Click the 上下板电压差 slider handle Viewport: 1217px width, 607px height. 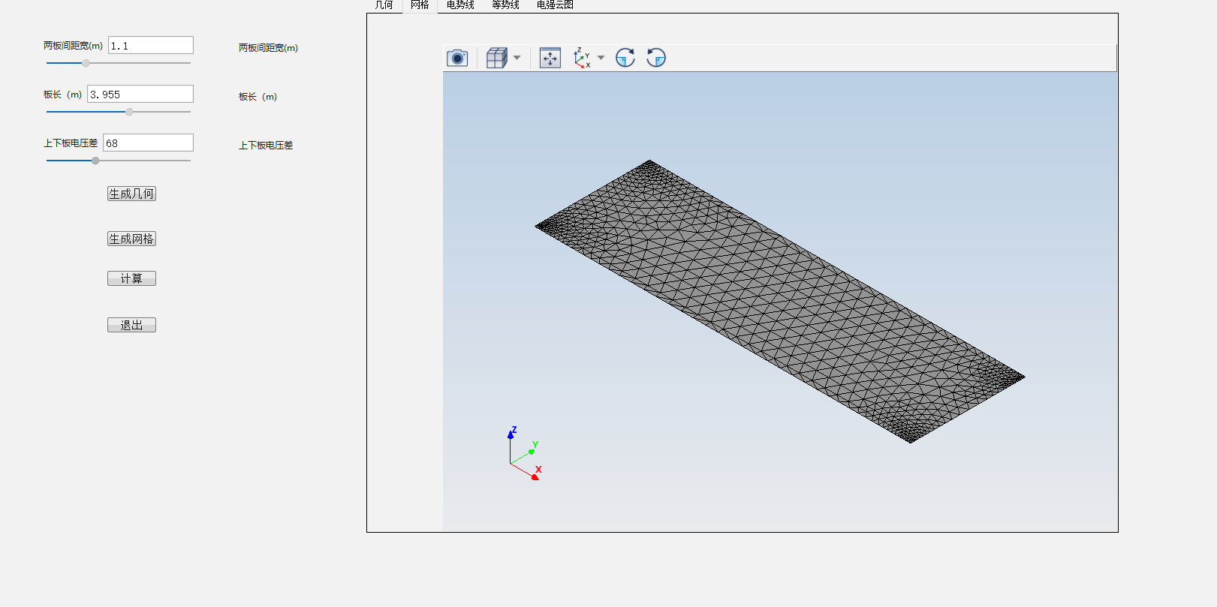point(95,161)
